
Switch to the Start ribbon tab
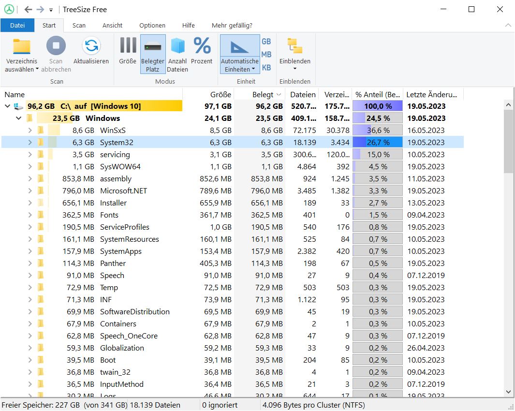click(x=49, y=25)
